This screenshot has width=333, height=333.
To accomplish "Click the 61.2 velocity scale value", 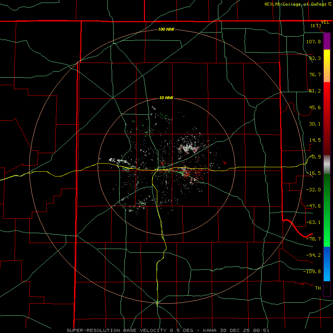I will tap(315, 91).
